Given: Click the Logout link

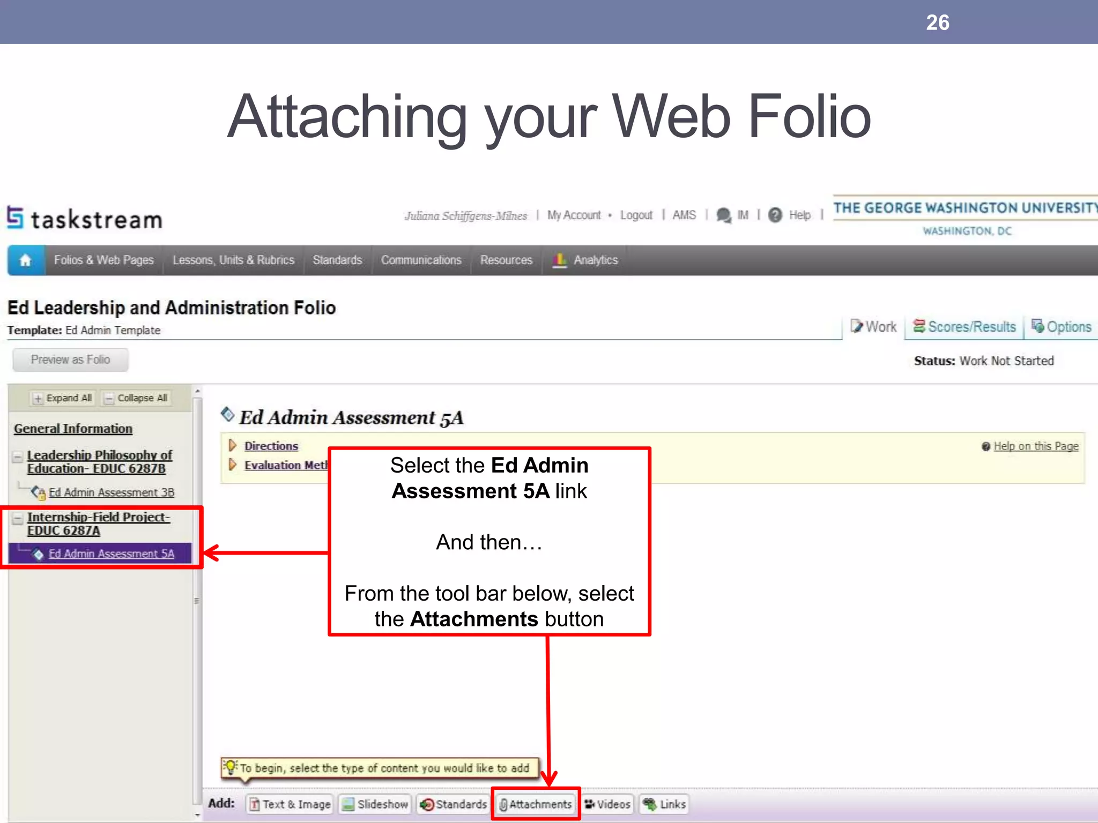Looking at the screenshot, I should (x=636, y=215).
